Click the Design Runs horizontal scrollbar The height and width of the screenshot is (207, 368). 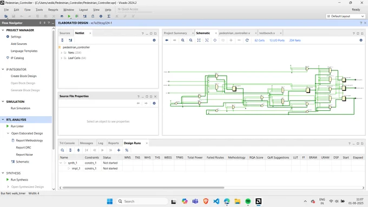(x=143, y=188)
